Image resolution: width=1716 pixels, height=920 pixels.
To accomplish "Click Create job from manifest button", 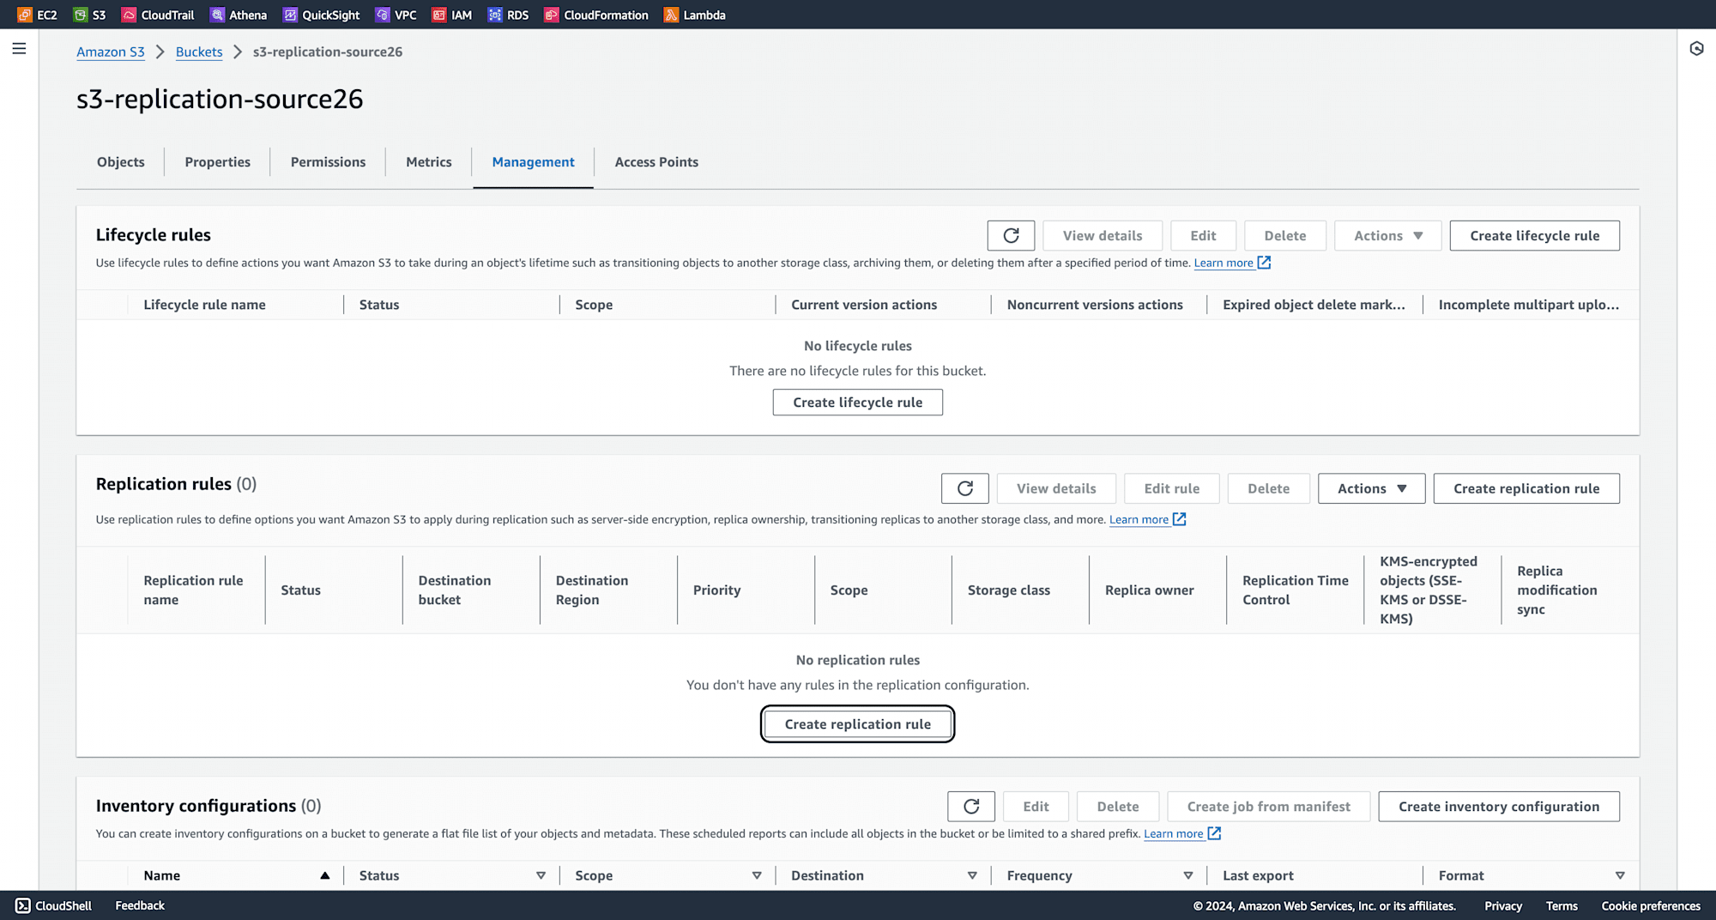I will [1268, 807].
